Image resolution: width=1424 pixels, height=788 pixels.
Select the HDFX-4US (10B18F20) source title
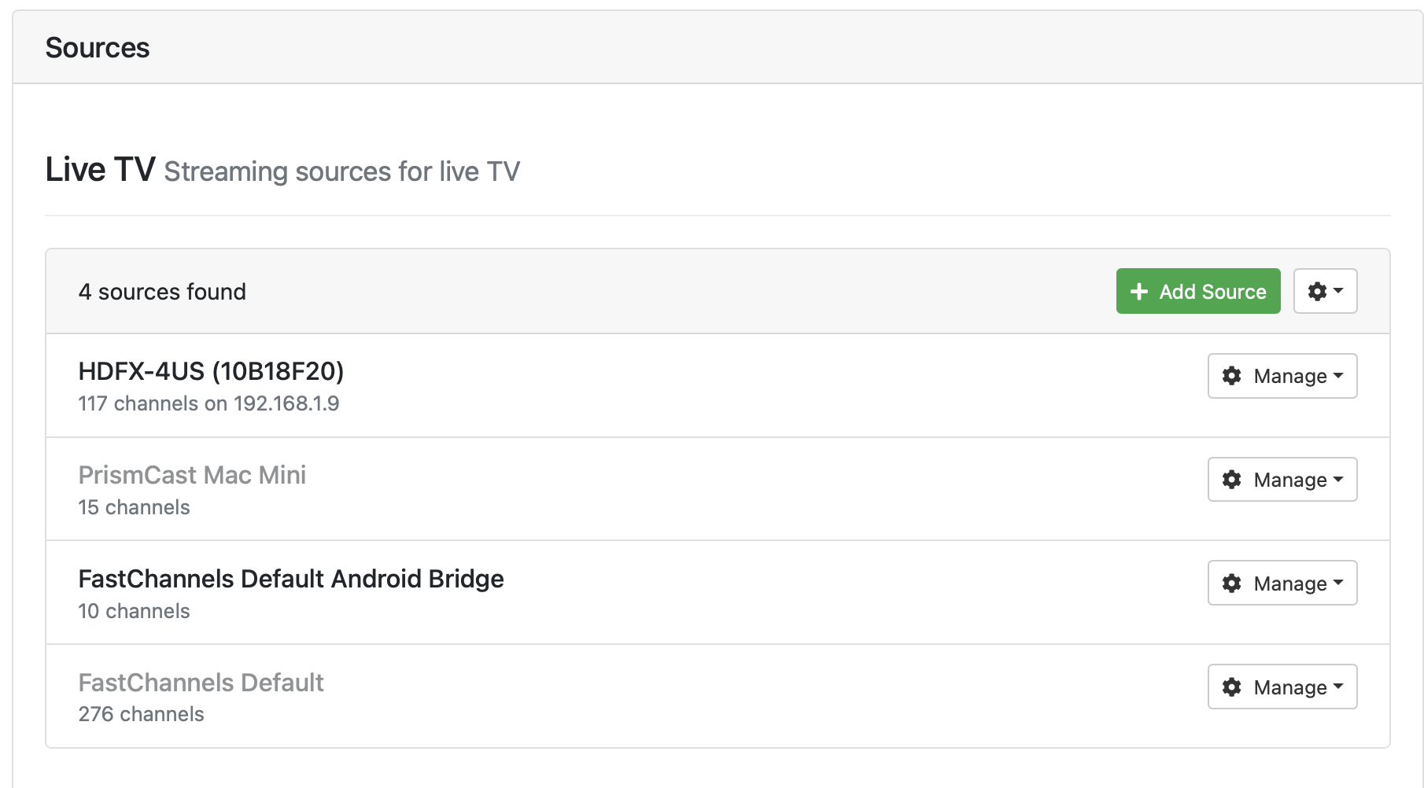(211, 371)
